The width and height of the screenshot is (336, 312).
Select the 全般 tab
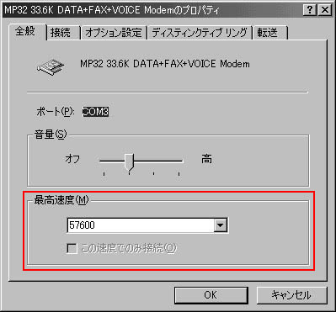[x=27, y=32]
